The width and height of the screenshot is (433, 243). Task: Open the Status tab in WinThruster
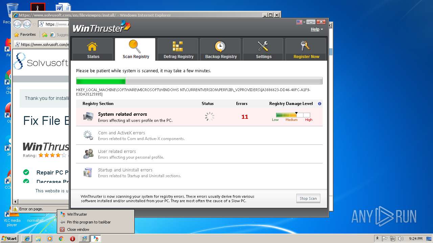click(x=93, y=49)
